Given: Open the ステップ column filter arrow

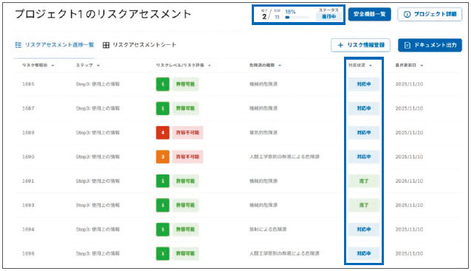Looking at the screenshot, I should click(98, 66).
